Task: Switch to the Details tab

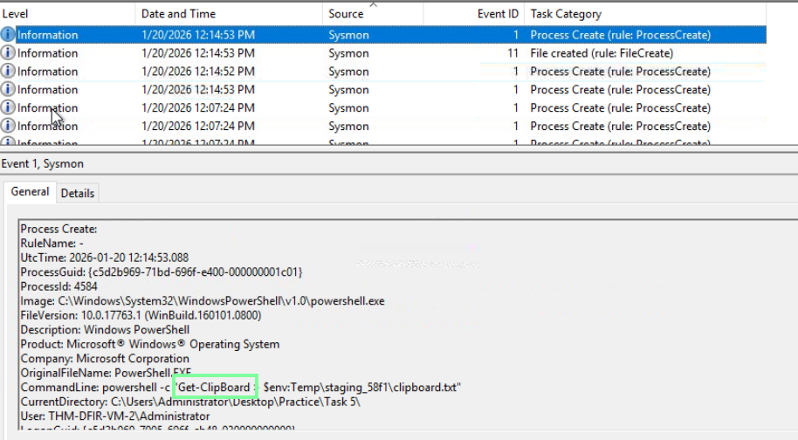Action: point(78,193)
